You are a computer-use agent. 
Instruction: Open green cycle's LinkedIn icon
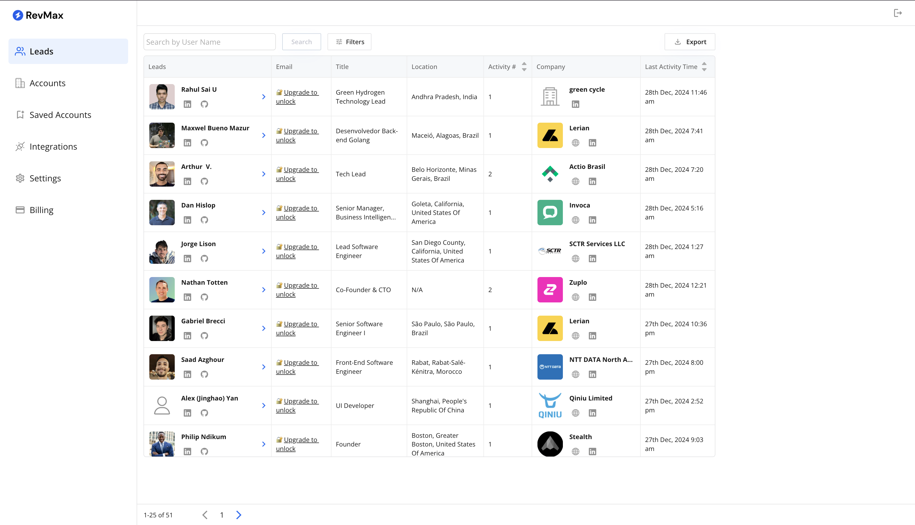[x=576, y=104]
